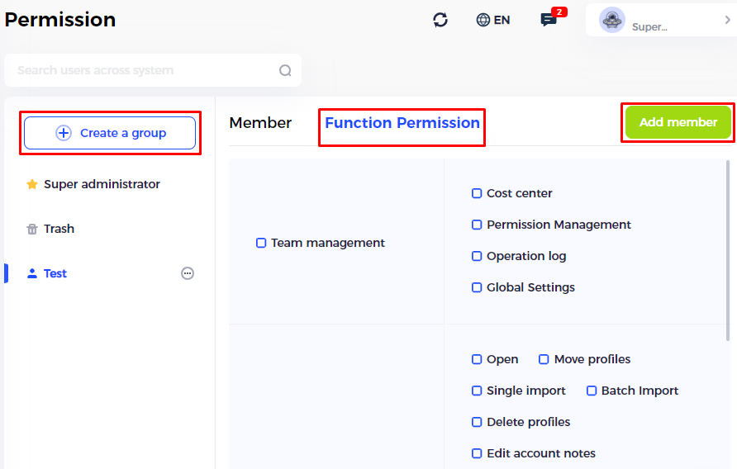
Task: Select the Test group
Action: [x=55, y=273]
